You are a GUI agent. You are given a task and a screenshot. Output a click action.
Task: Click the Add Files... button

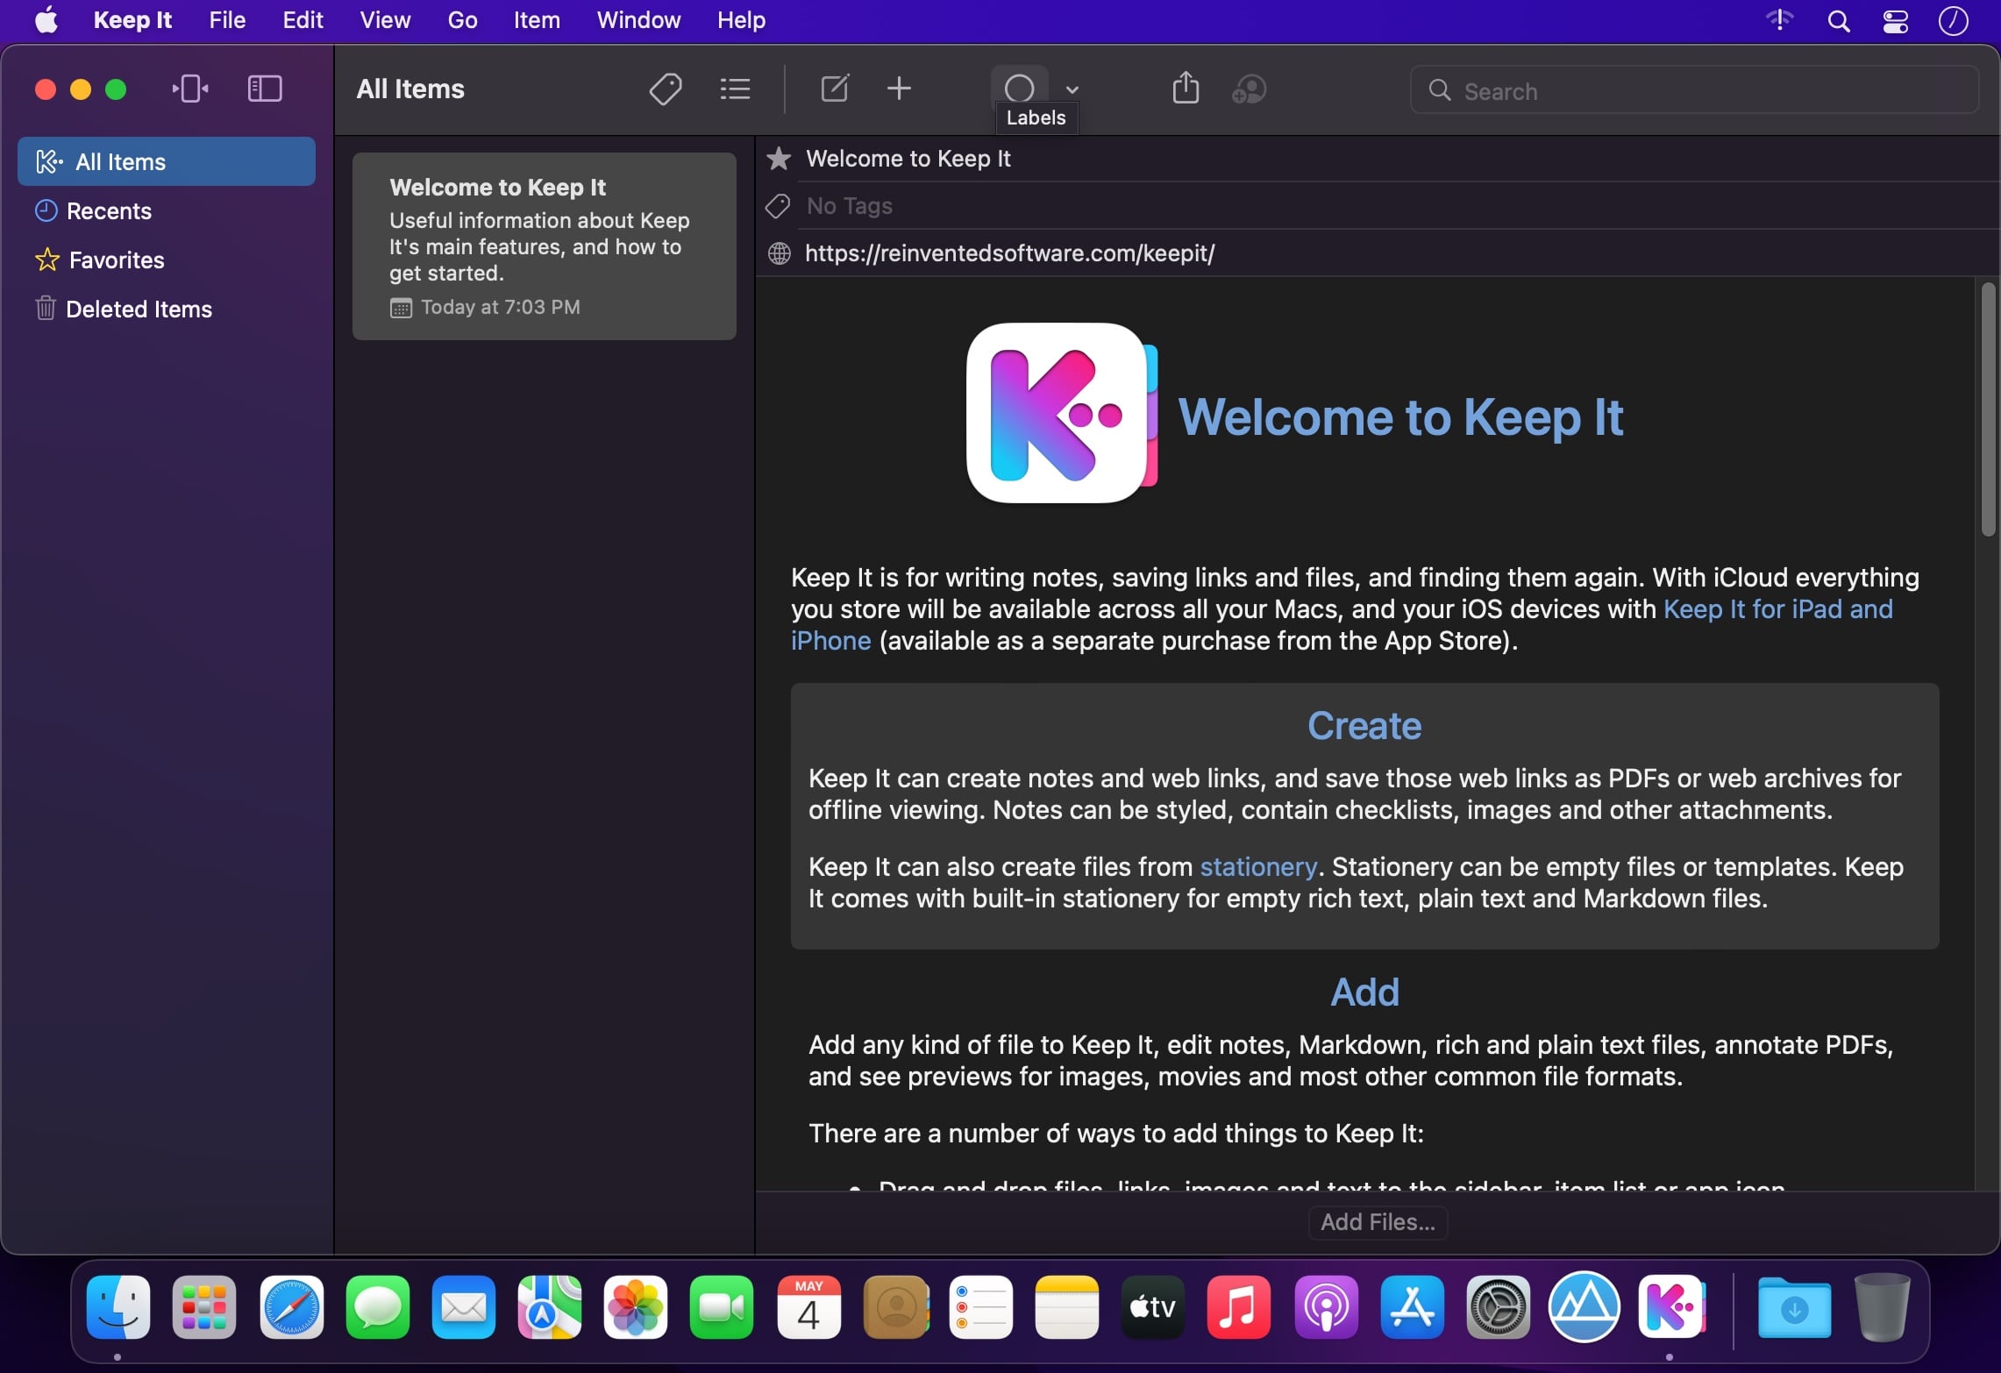click(x=1377, y=1222)
